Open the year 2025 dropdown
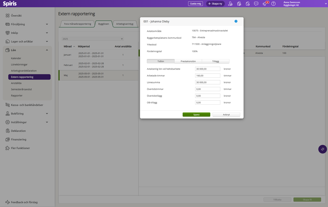 (92, 39)
